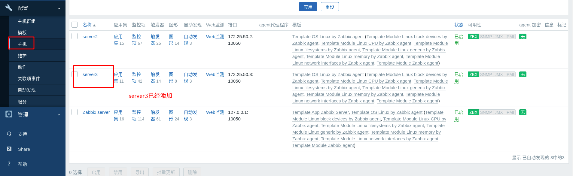Open 触发器 26 for server2
573x176 pixels.
155,40
